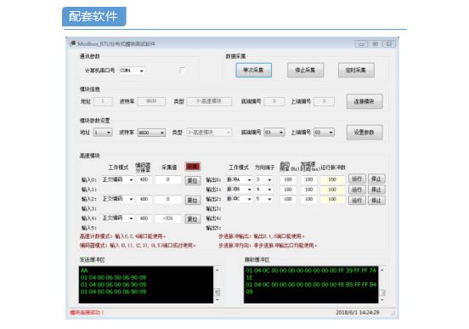Click the 底端编号 field in 模块信息
This screenshot has width=469, height=329.
coord(274,101)
